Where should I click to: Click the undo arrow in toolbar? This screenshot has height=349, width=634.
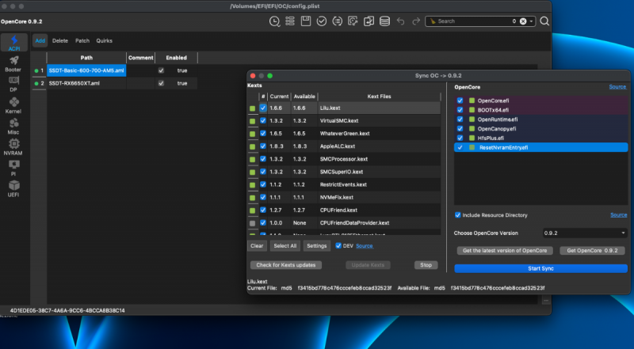tap(401, 21)
